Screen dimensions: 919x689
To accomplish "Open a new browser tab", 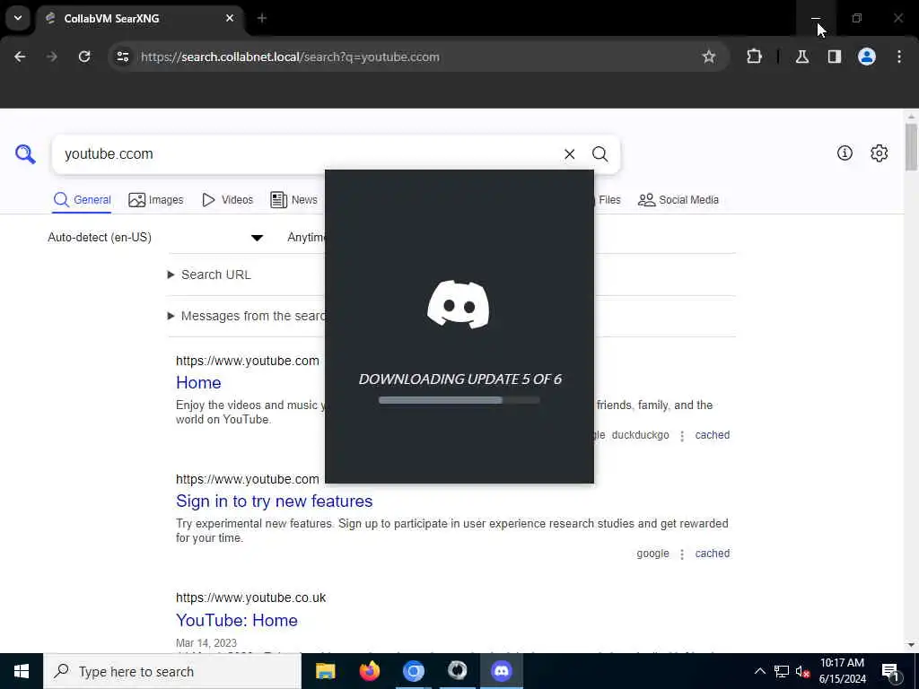I will point(262,18).
